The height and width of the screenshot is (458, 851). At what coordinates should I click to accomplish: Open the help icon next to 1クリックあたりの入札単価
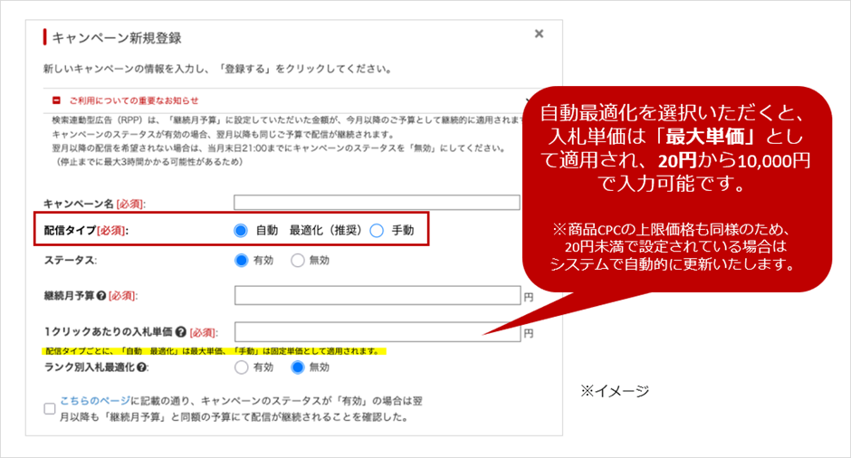(181, 332)
